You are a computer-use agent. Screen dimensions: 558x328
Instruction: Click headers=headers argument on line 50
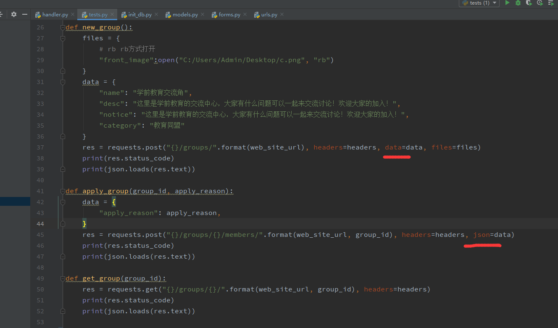[395, 289]
